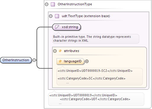The image size is (152, 109).
Task: Select the xsd:string type node
Action: (67, 27)
